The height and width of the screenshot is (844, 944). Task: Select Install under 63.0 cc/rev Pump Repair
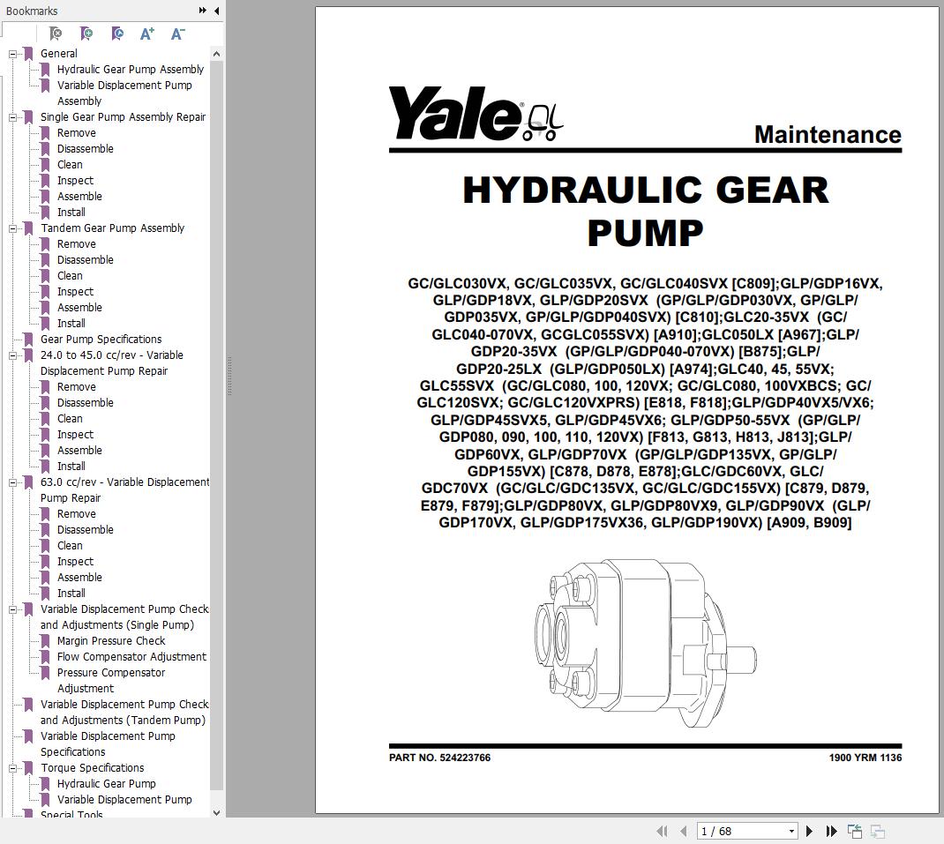71,593
